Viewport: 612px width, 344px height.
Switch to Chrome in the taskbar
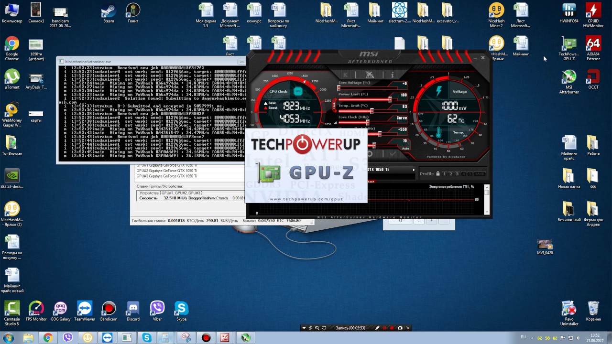tap(48, 338)
